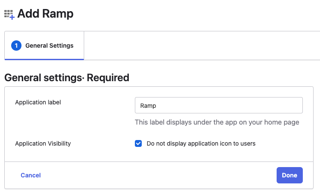Screen dimensions: 320x195
Task: Open the General Settings tab
Action: point(44,46)
